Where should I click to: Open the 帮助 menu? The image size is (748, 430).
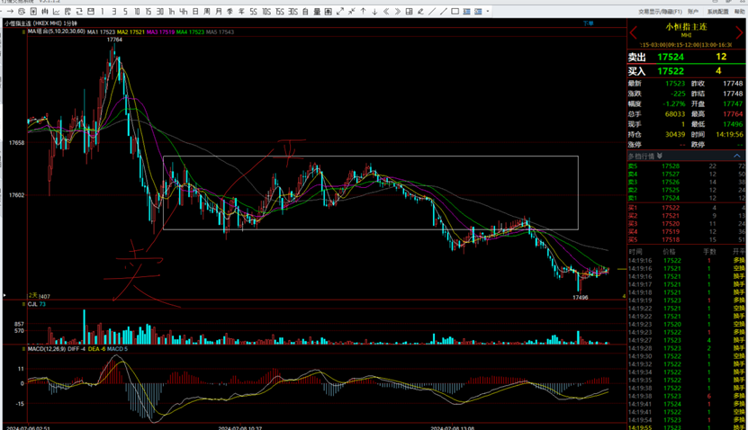(739, 12)
